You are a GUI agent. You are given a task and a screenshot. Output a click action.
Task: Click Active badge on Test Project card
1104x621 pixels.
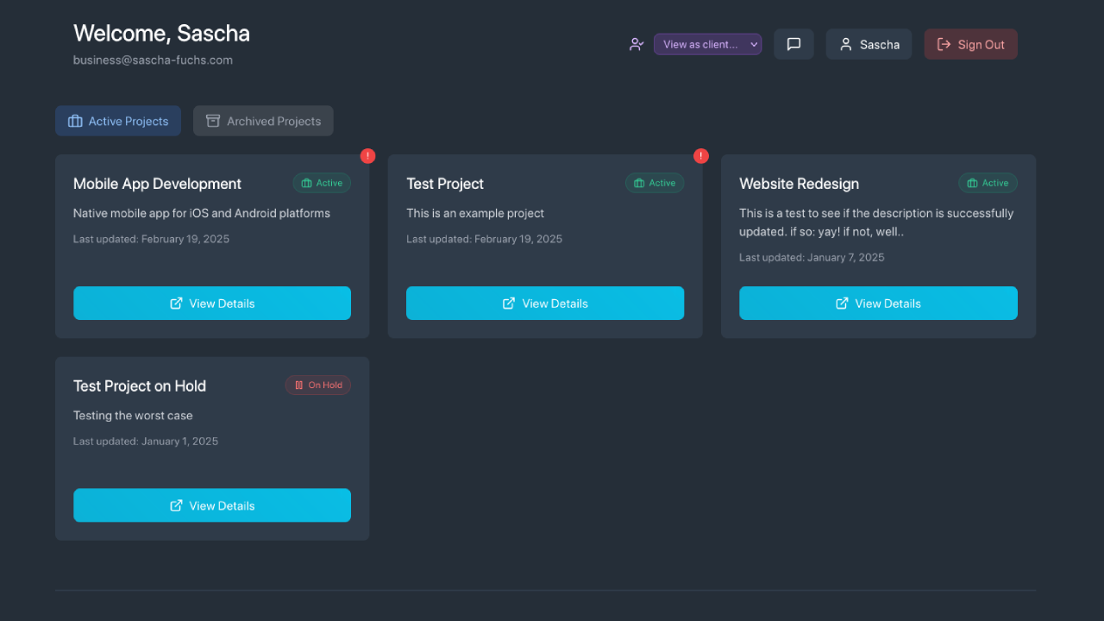coord(655,183)
